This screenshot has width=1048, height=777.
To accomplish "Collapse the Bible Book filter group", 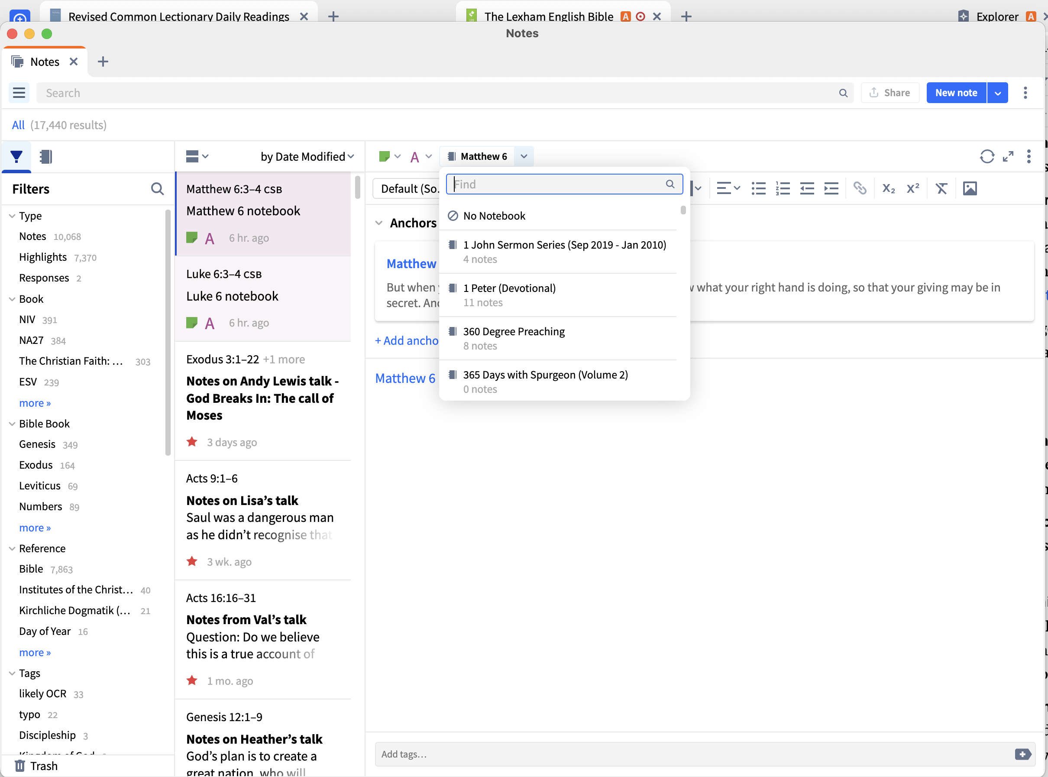I will (x=12, y=424).
